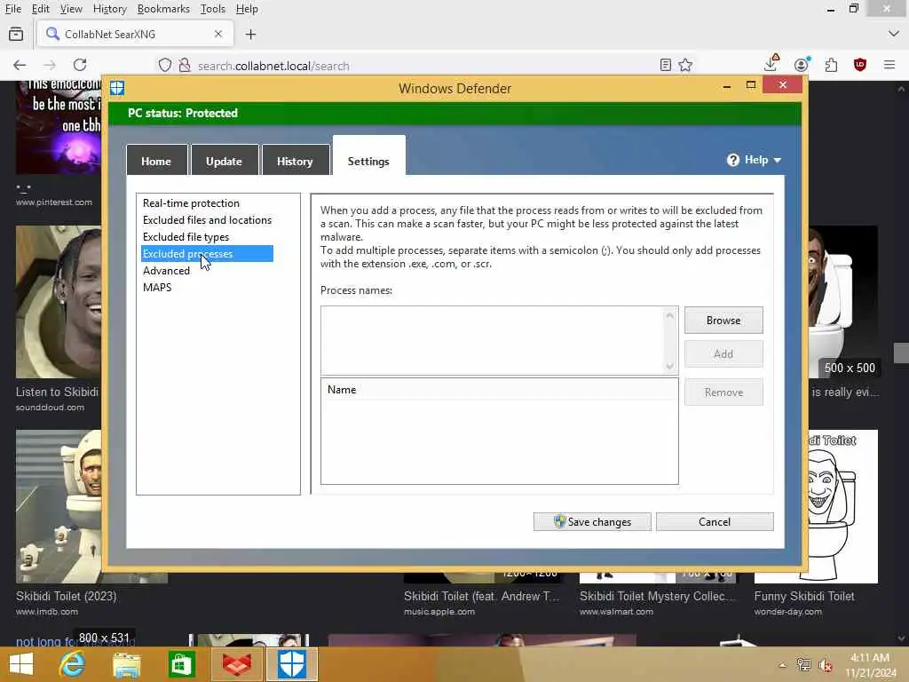Viewport: 909px width, 682px height.
Task: Open Skibidi Toilet (2023) imdb thumbnail
Action: 58,506
